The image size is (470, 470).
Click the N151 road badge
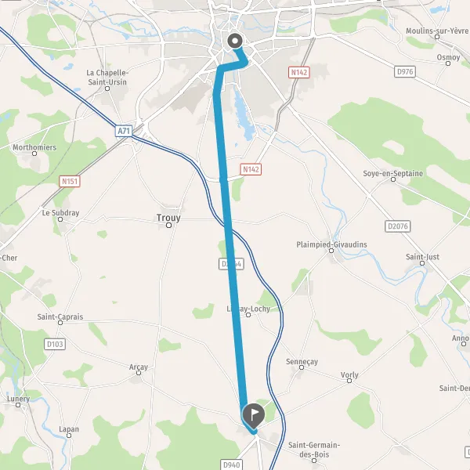pyautogui.click(x=70, y=182)
